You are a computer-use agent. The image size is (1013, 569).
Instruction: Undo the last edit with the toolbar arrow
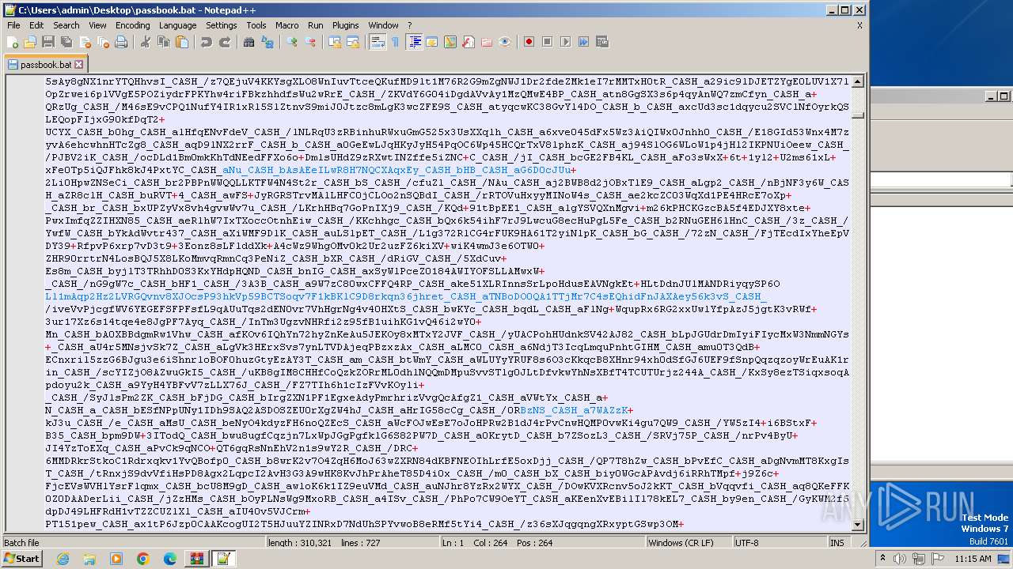click(x=207, y=42)
